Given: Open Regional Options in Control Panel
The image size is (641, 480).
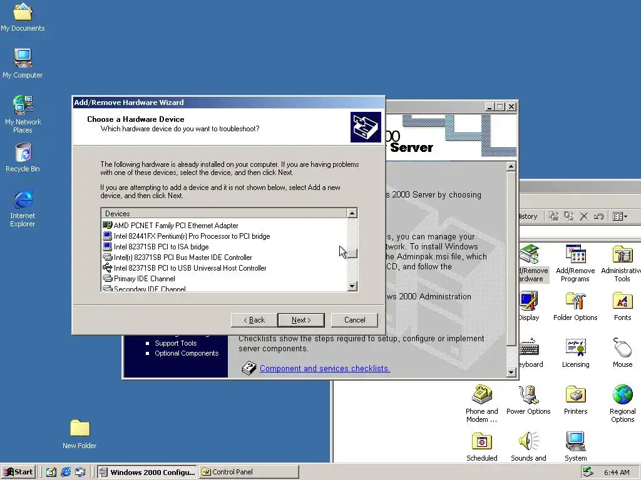Looking at the screenshot, I should (622, 403).
